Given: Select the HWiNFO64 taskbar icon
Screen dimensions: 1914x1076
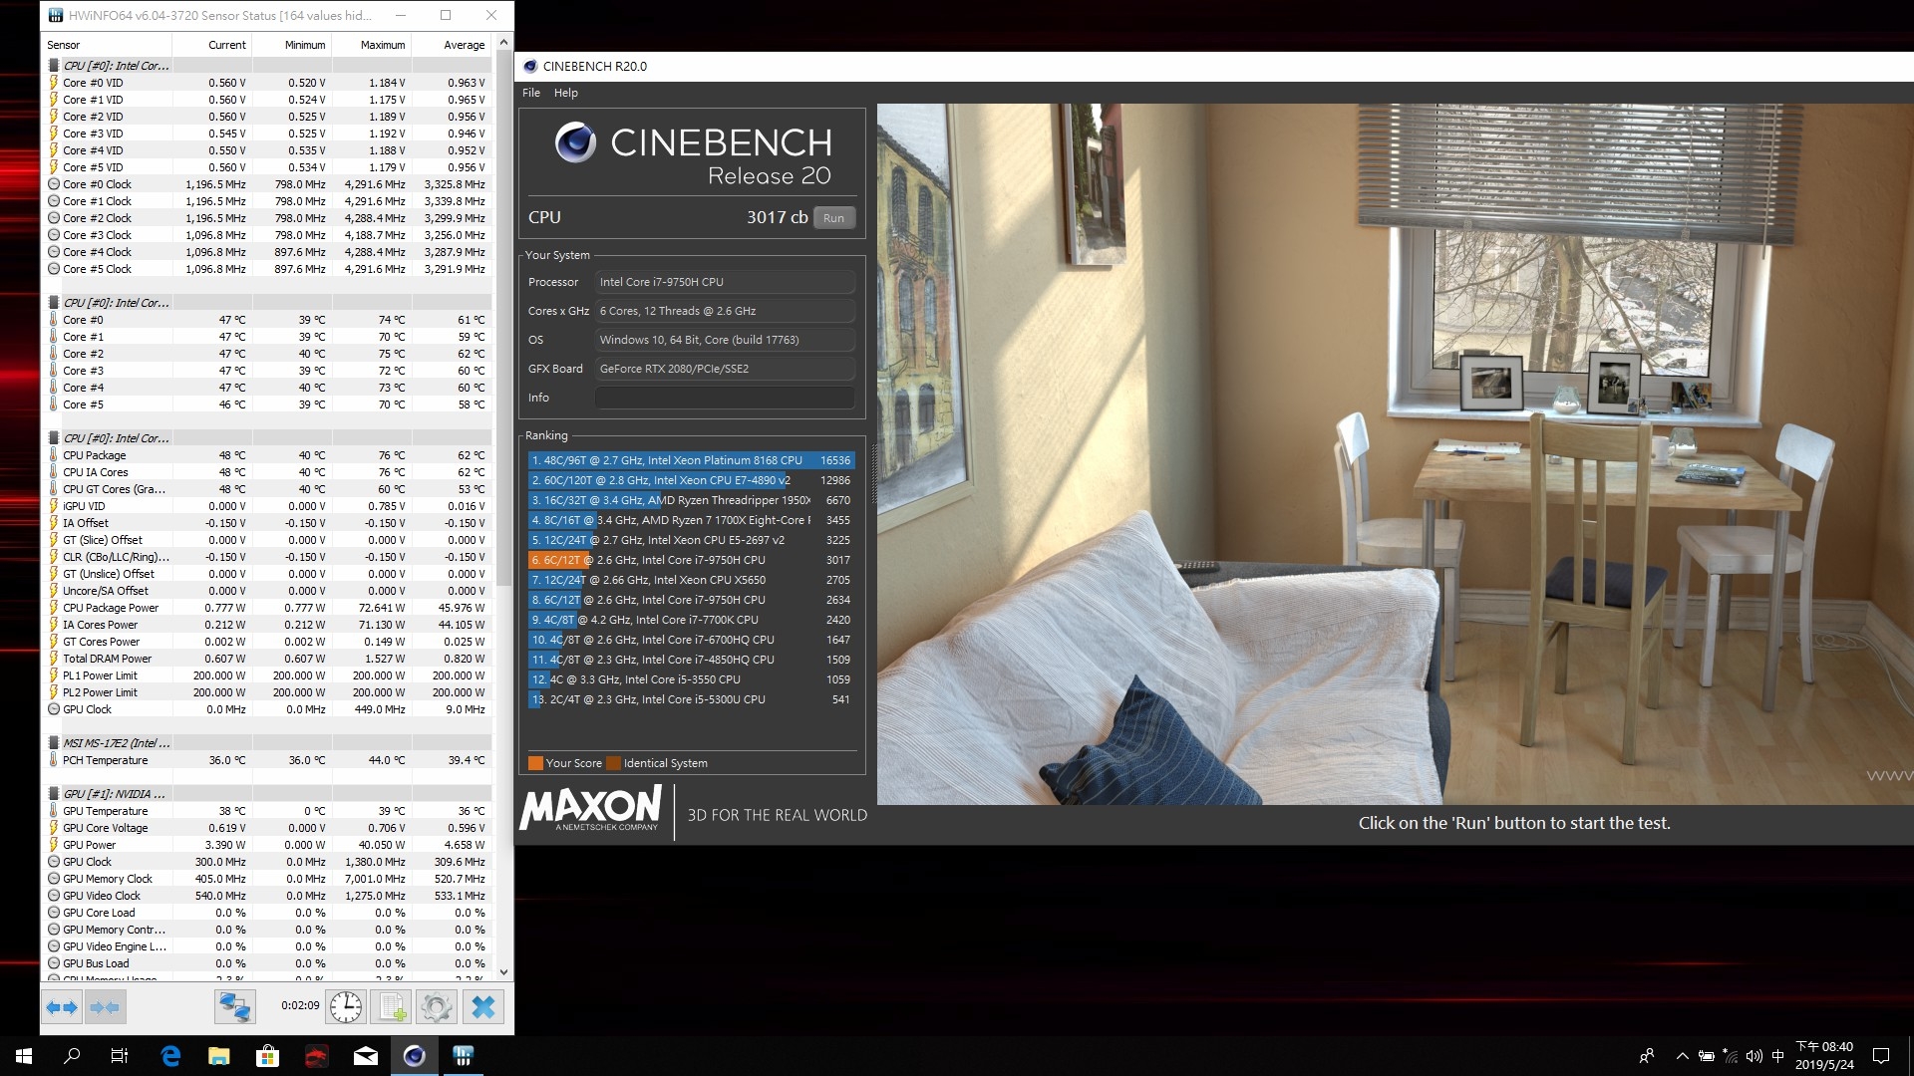Looking at the screenshot, I should tap(463, 1056).
